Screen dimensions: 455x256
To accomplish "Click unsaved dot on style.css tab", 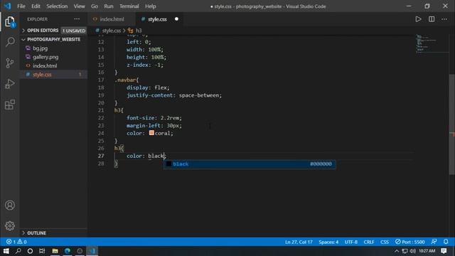I will click(176, 19).
